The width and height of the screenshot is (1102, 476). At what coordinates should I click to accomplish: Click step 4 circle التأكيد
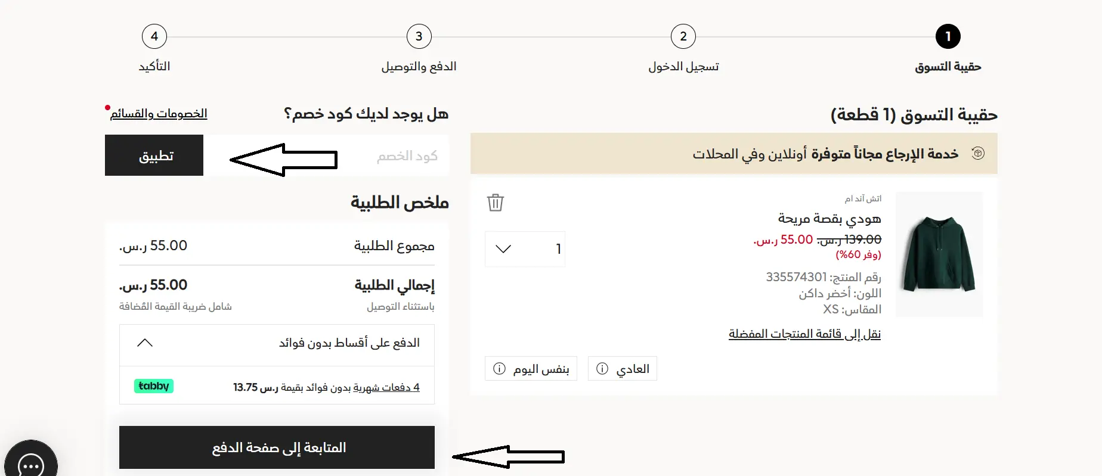click(154, 36)
